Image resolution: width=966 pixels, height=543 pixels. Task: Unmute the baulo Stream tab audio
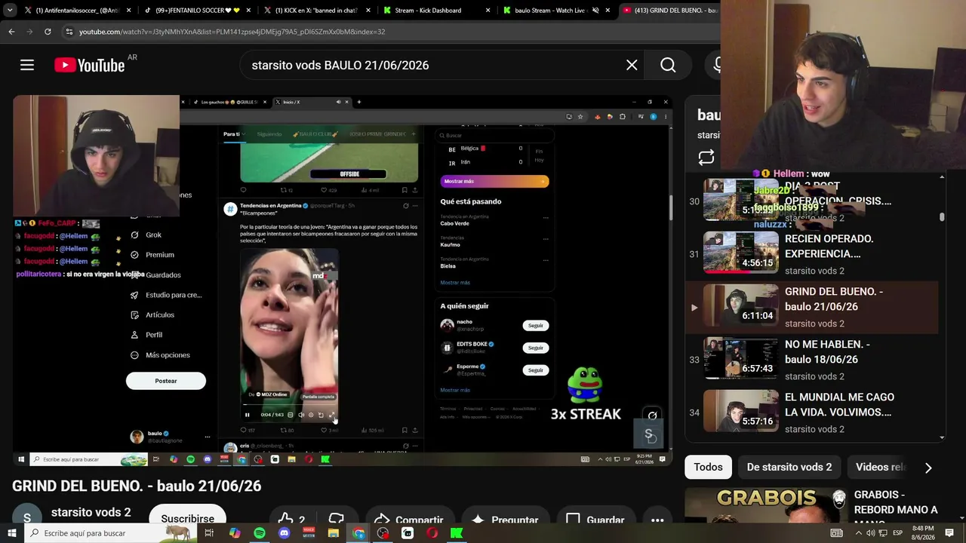[595, 11]
